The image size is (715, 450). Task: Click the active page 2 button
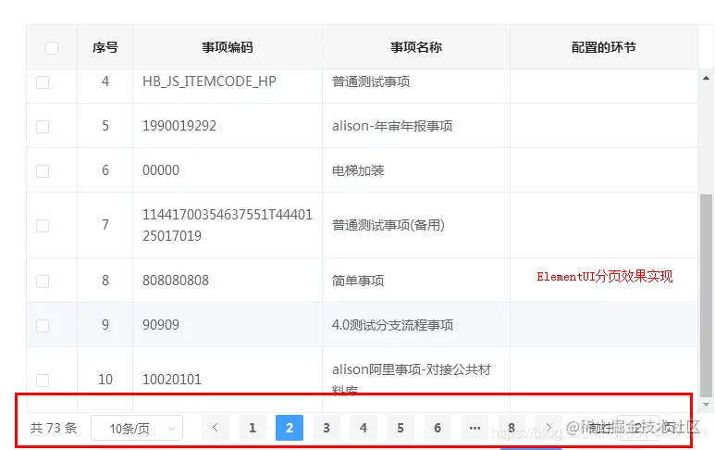pos(290,428)
